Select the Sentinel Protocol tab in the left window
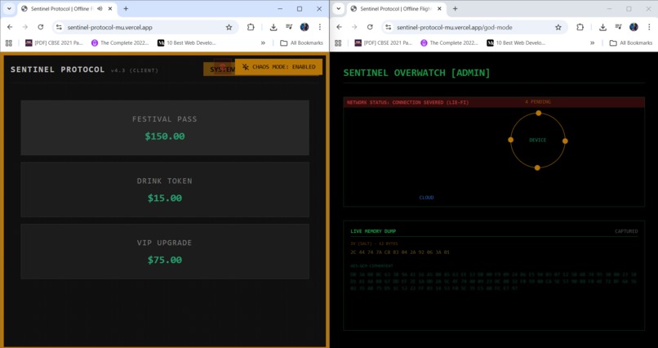This screenshot has width=658, height=348. (63, 8)
